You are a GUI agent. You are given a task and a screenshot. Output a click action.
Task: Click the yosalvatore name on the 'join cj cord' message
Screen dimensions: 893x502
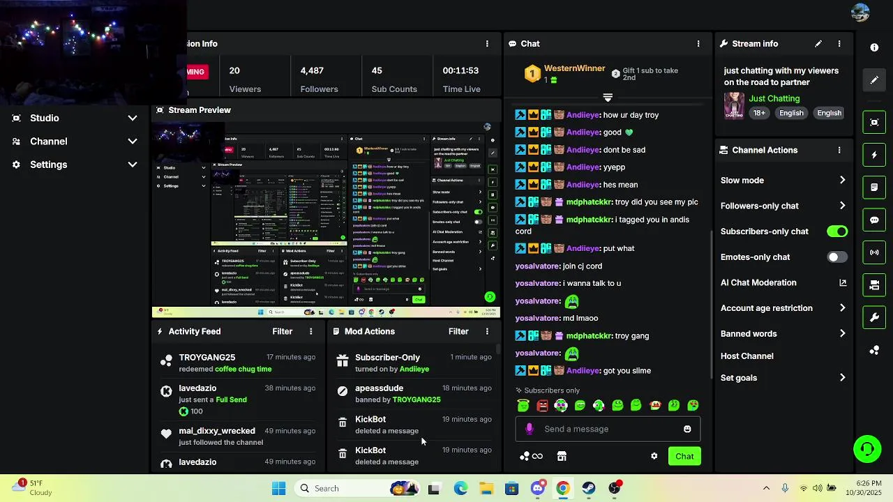point(537,266)
